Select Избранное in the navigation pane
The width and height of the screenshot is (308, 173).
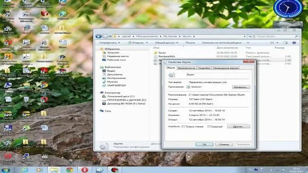pyautogui.click(x=112, y=49)
